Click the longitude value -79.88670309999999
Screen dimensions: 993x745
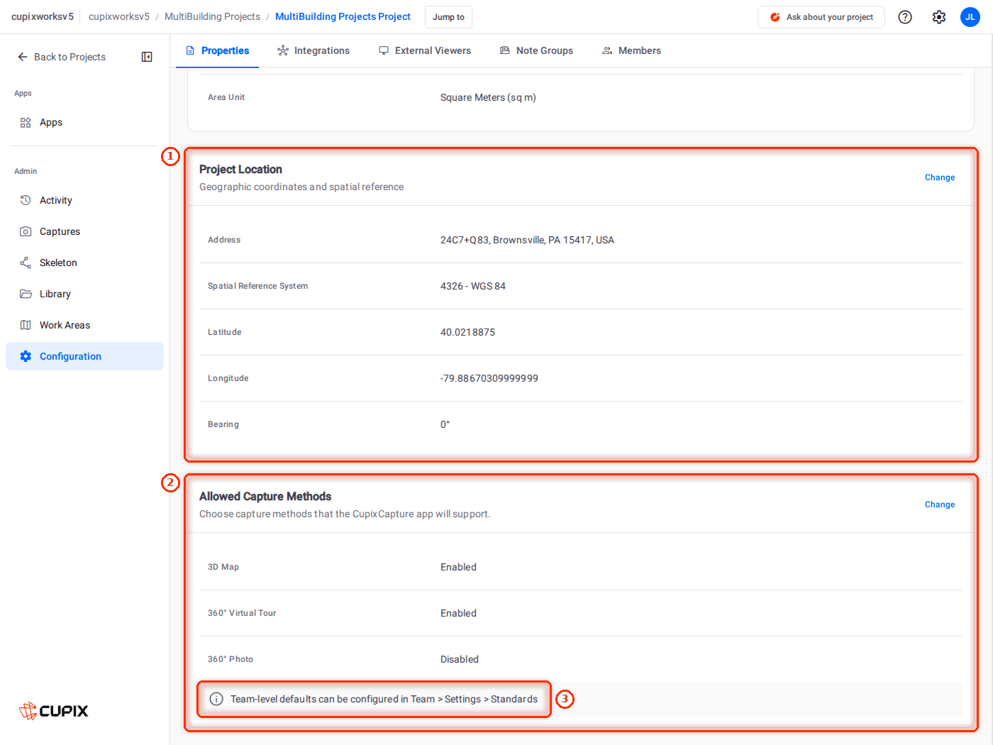coord(489,378)
